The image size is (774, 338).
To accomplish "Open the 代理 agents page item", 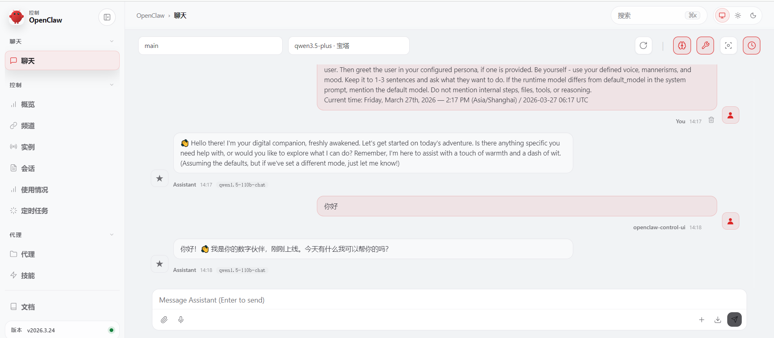I will click(x=62, y=255).
